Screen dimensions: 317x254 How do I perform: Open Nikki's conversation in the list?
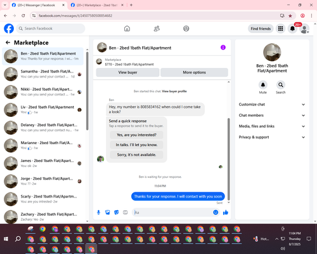pyautogui.click(x=43, y=92)
